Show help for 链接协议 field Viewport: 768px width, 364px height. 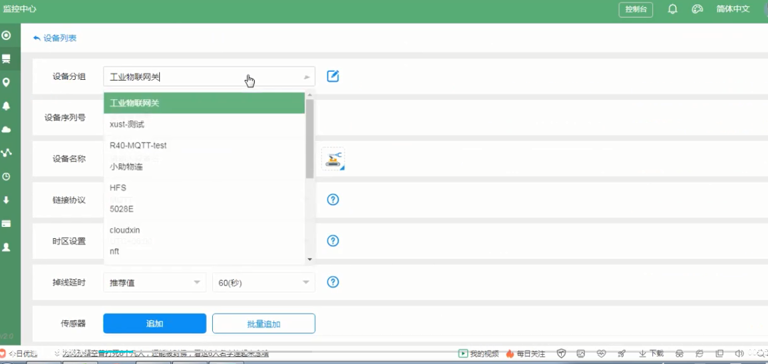coord(333,200)
